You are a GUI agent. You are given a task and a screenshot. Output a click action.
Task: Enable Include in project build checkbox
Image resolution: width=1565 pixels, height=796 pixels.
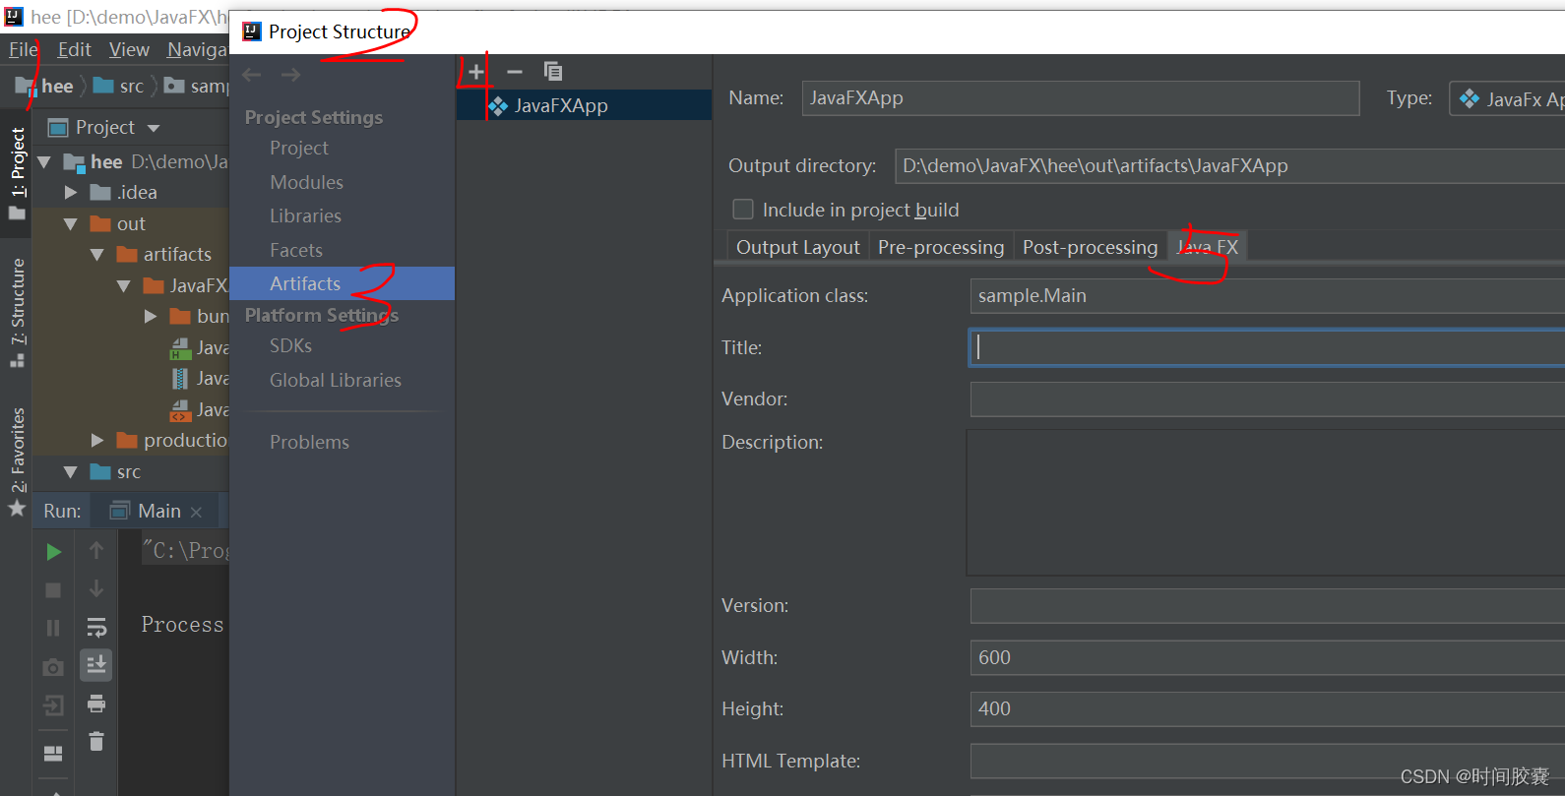tap(743, 210)
